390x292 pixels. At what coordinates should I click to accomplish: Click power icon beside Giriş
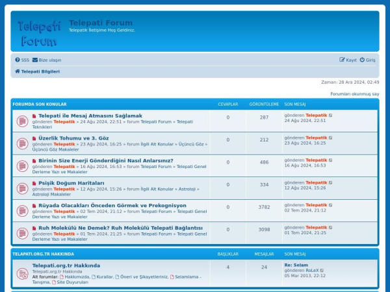tap(362, 60)
